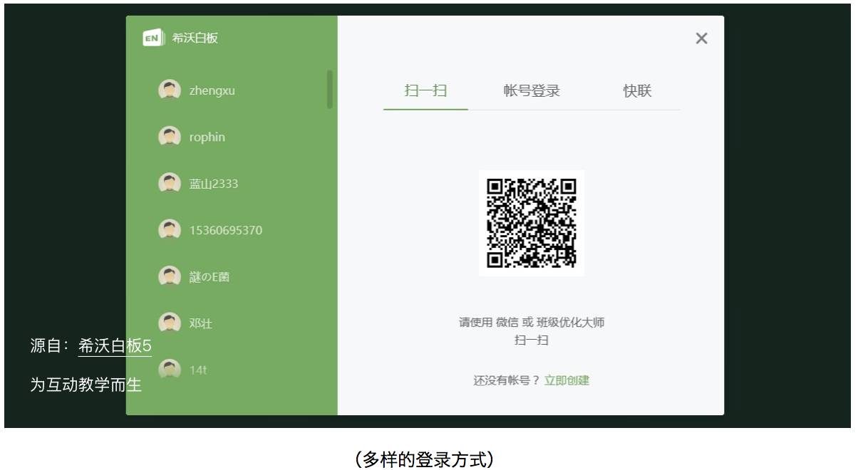Choose account name 邓壮

tap(201, 323)
